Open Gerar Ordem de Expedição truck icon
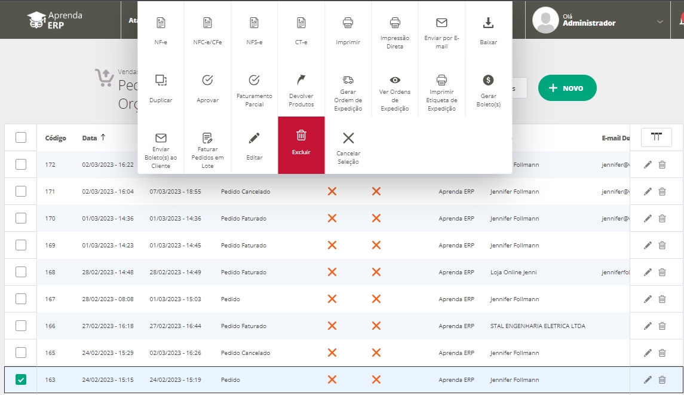684x395 pixels. tap(348, 80)
